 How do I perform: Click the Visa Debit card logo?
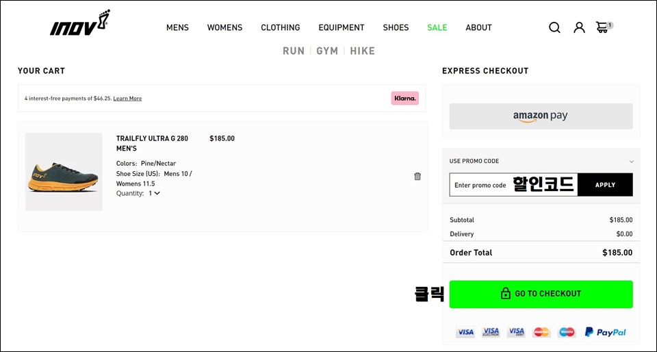(516, 332)
